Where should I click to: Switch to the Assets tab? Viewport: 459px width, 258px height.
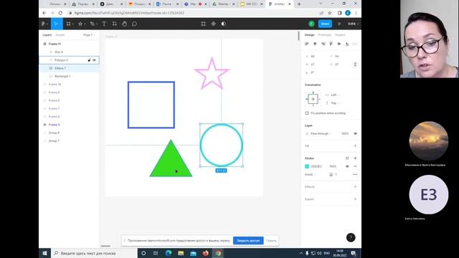[x=60, y=35]
